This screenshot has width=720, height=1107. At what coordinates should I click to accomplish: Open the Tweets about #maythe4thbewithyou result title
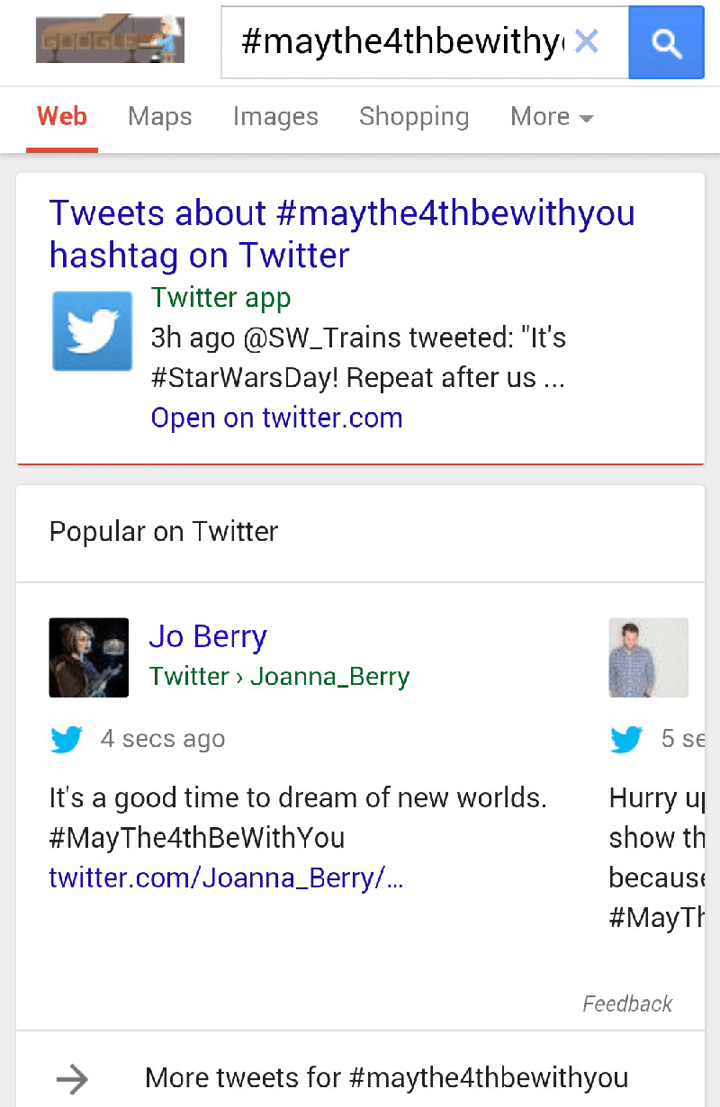(342, 234)
